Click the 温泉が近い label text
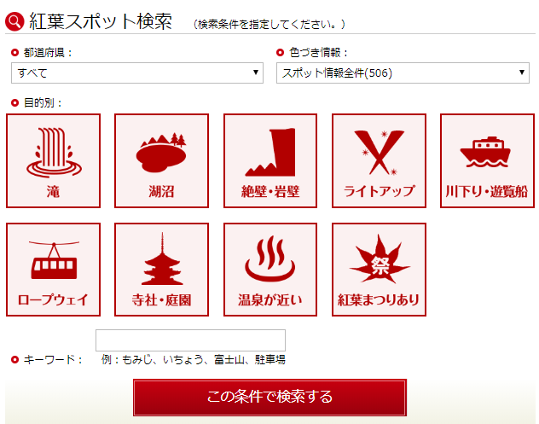This screenshot has width=539, height=424. click(270, 299)
